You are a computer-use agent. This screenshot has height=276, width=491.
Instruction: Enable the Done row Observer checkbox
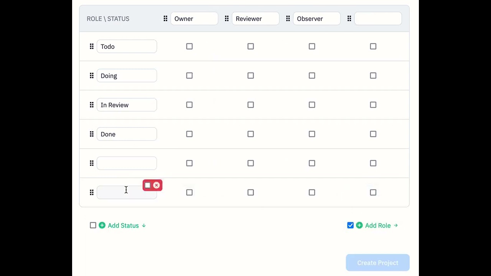pyautogui.click(x=312, y=134)
